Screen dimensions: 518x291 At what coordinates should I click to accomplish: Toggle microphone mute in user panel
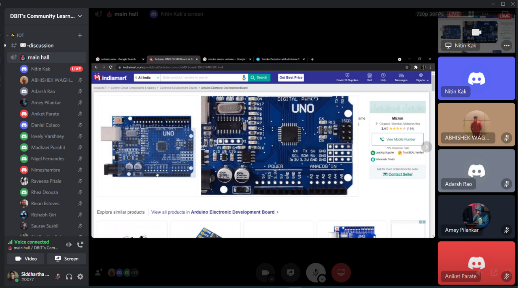click(x=58, y=276)
